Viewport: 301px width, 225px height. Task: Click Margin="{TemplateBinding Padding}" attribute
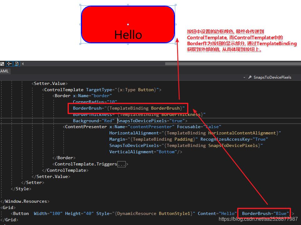[x=153, y=139]
